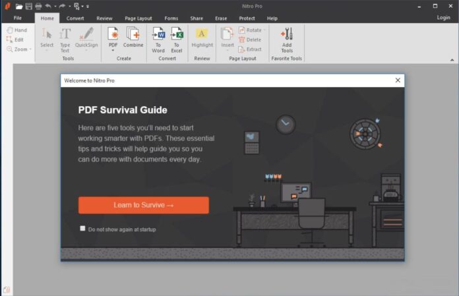
Task: Open the File menu
Action: pos(18,18)
